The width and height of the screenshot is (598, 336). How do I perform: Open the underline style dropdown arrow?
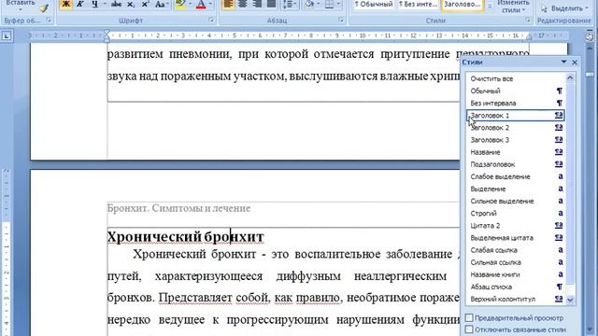(105, 4)
